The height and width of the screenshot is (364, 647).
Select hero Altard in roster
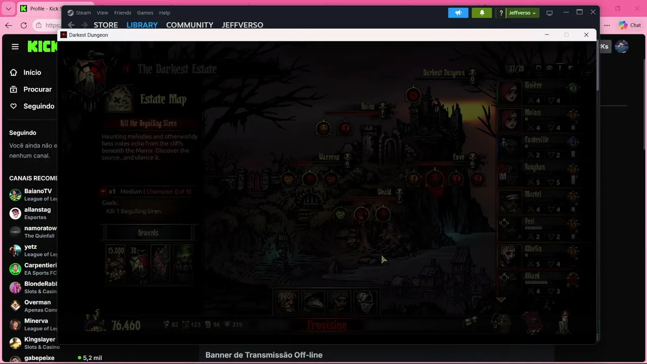539,284
